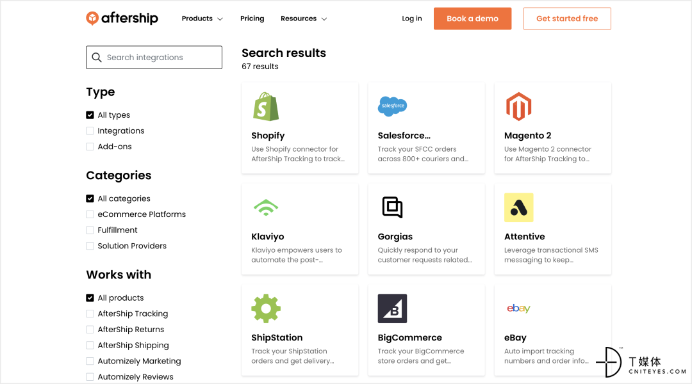692x384 pixels.
Task: Open the Klaviyo signal logo
Action: (x=266, y=207)
